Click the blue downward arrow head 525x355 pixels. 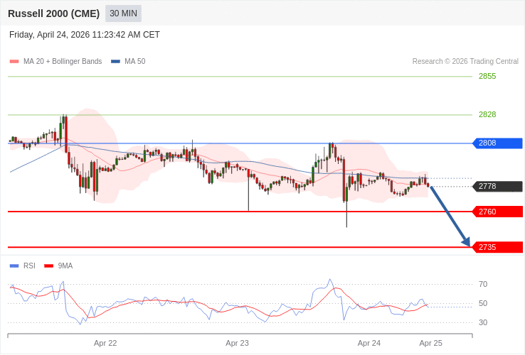[x=466, y=242]
